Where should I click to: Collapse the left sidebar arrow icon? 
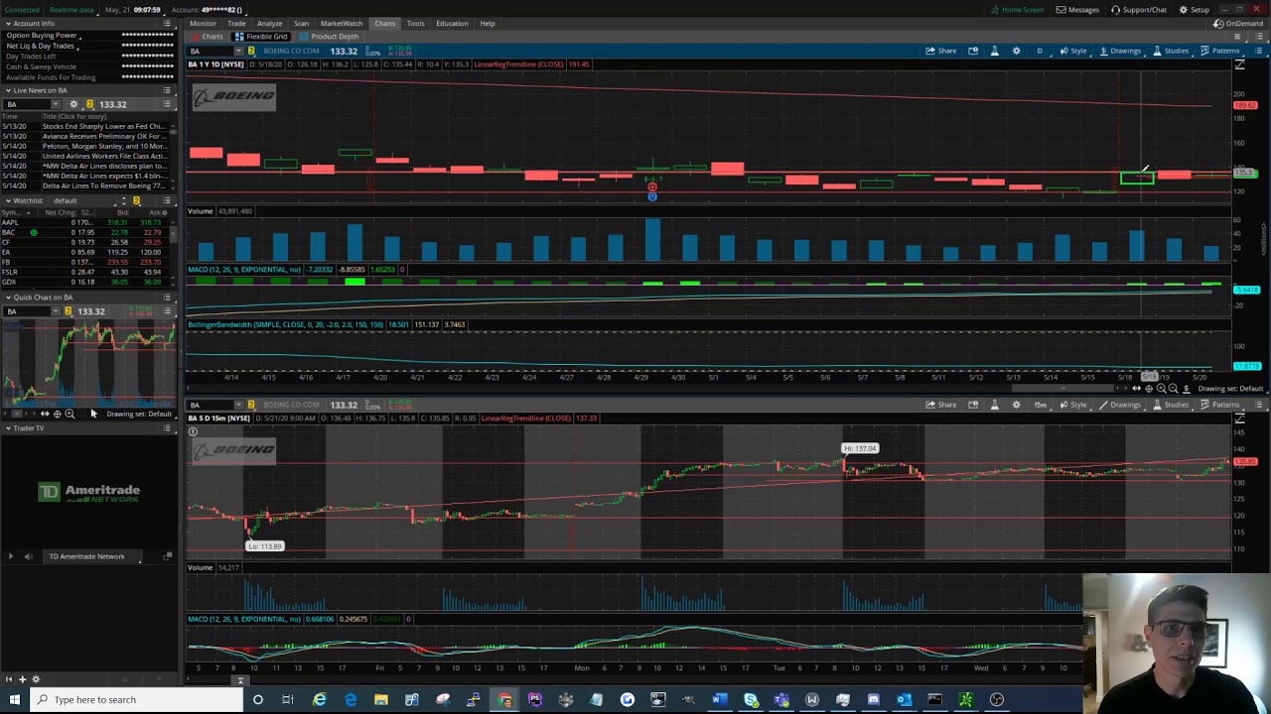pyautogui.click(x=9, y=679)
